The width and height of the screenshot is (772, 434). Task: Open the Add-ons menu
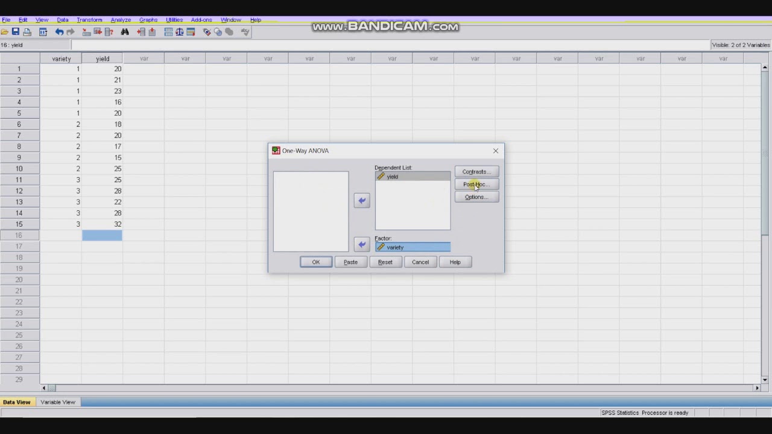[201, 20]
